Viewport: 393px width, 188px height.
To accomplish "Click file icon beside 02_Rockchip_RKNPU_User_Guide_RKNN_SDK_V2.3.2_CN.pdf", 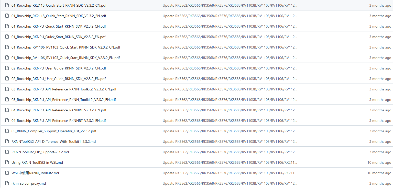I will (7, 68).
